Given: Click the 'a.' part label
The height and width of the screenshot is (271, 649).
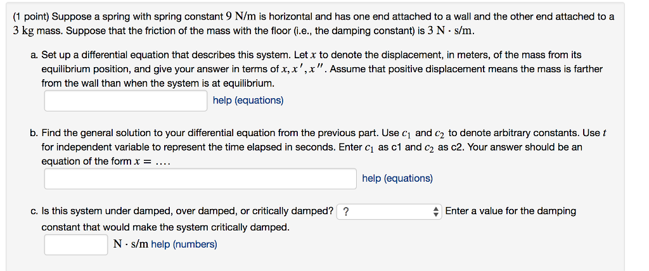Looking at the screenshot, I should [x=34, y=55].
